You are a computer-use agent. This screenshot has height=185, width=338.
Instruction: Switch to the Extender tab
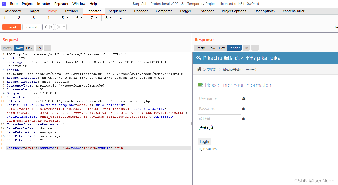pyautogui.click(x=207, y=11)
